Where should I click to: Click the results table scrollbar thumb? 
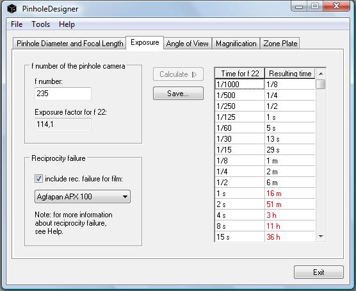[321, 84]
